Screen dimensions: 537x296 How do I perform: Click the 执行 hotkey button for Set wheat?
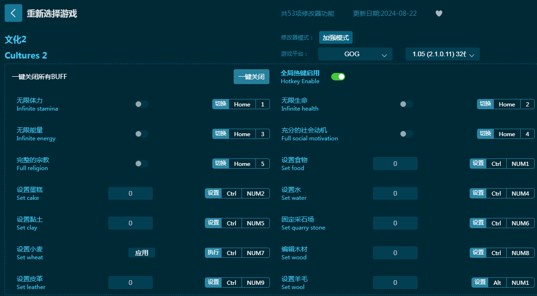click(213, 253)
